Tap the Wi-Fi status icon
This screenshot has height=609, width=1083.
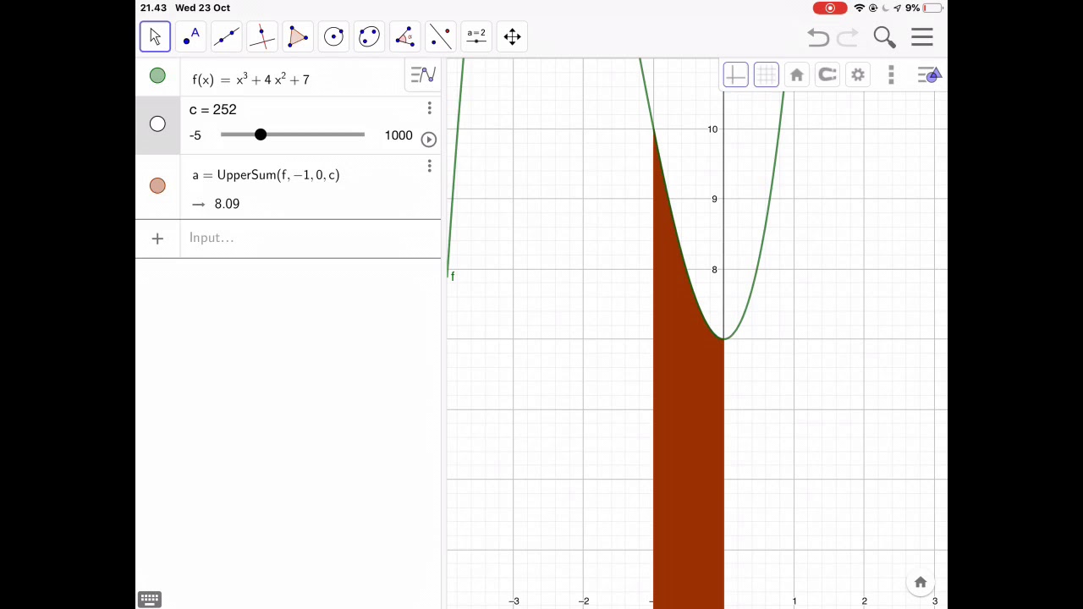pos(860,8)
